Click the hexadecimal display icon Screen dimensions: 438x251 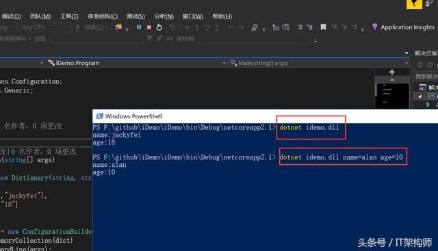255,27
